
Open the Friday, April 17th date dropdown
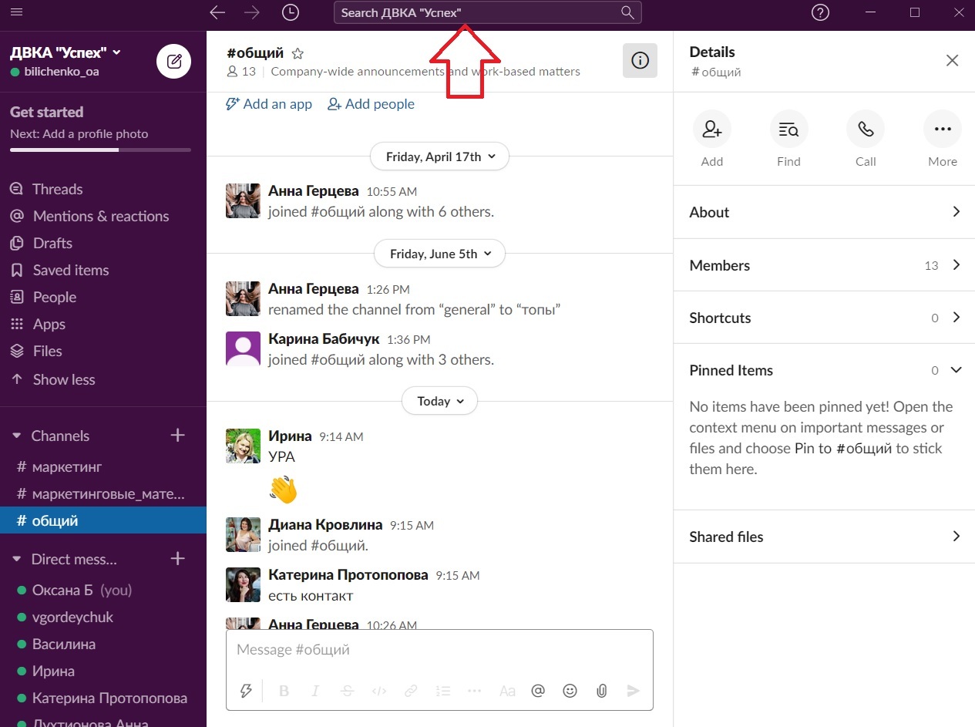point(439,157)
